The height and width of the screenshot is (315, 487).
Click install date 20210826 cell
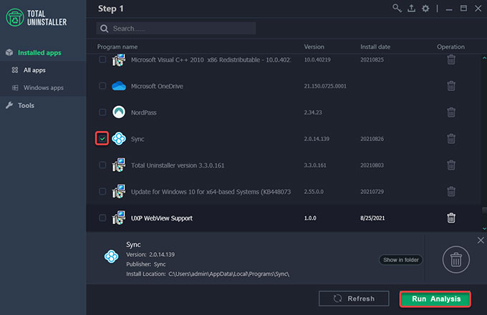[x=372, y=139]
